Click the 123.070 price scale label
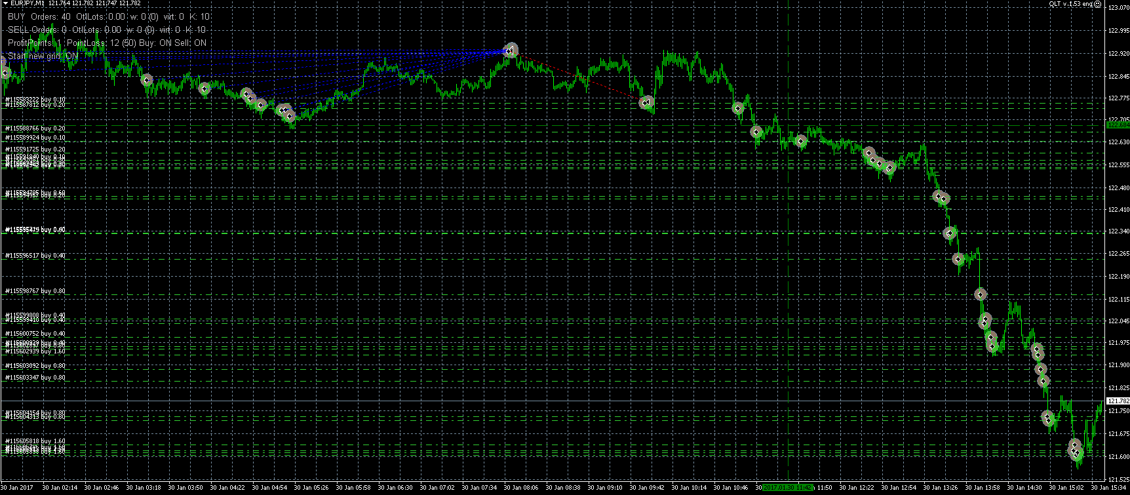1130x495 pixels. 1119,8
